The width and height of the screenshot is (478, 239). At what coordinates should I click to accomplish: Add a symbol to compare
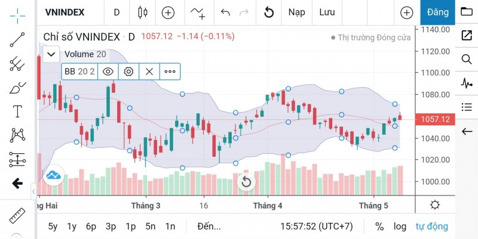tap(168, 12)
